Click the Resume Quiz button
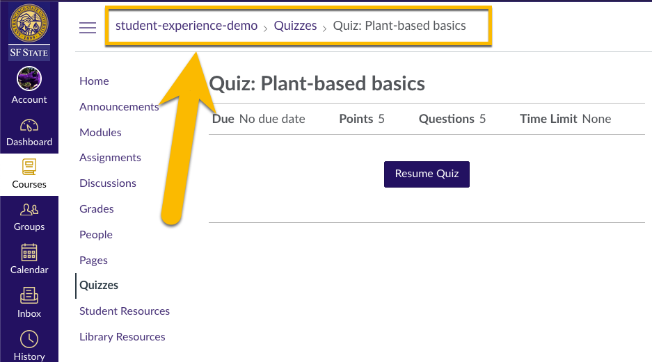The height and width of the screenshot is (362, 652). click(427, 174)
